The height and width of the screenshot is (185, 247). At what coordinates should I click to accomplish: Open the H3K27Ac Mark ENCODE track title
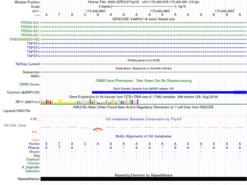point(144,107)
